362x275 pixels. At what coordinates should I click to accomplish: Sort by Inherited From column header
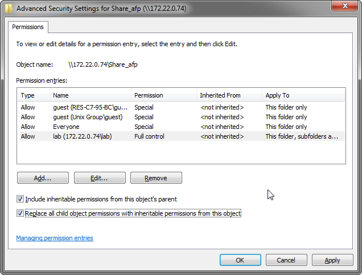(229, 95)
